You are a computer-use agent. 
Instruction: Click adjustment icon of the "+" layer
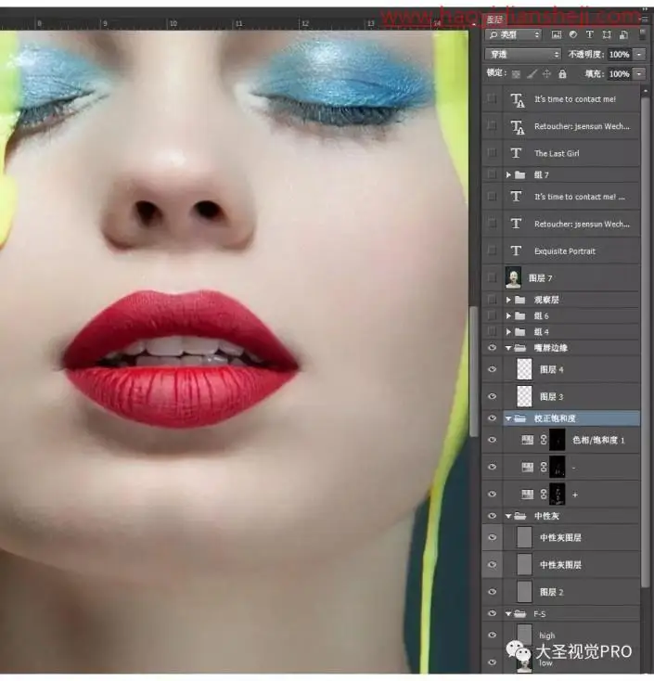tap(527, 494)
